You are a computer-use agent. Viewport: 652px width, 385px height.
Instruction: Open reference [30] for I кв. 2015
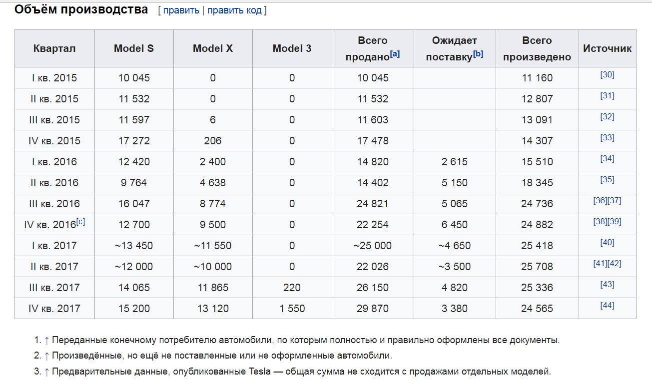coord(607,75)
